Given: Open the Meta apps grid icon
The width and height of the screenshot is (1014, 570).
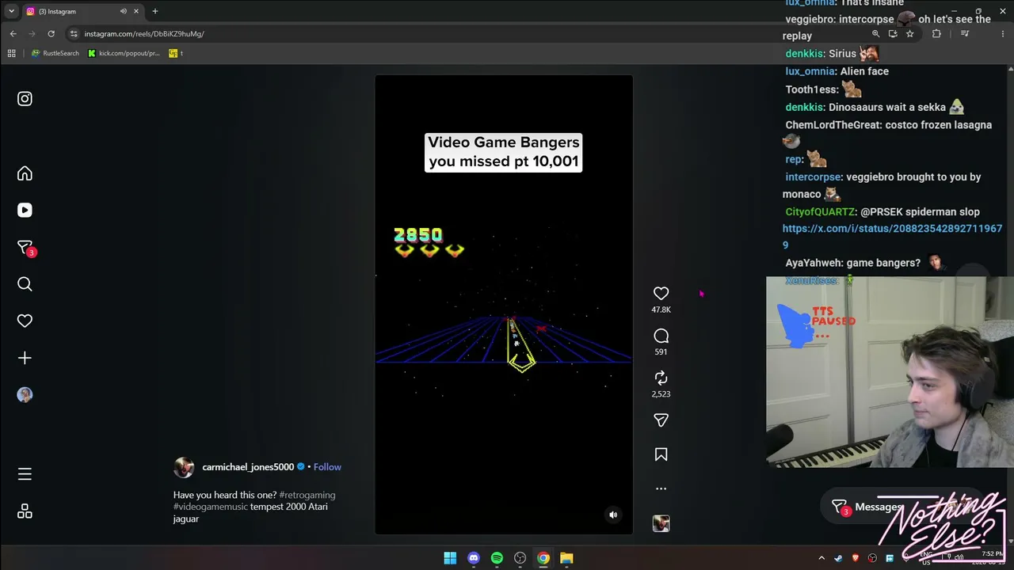Looking at the screenshot, I should click(x=25, y=511).
